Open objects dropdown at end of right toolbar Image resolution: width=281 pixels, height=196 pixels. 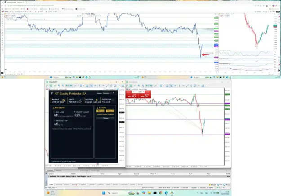point(205,86)
